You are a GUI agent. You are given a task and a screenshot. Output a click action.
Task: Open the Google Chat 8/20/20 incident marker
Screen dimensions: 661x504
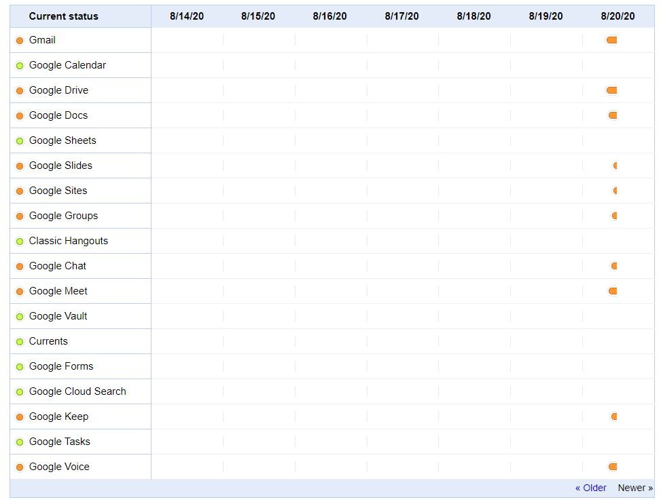coord(614,266)
